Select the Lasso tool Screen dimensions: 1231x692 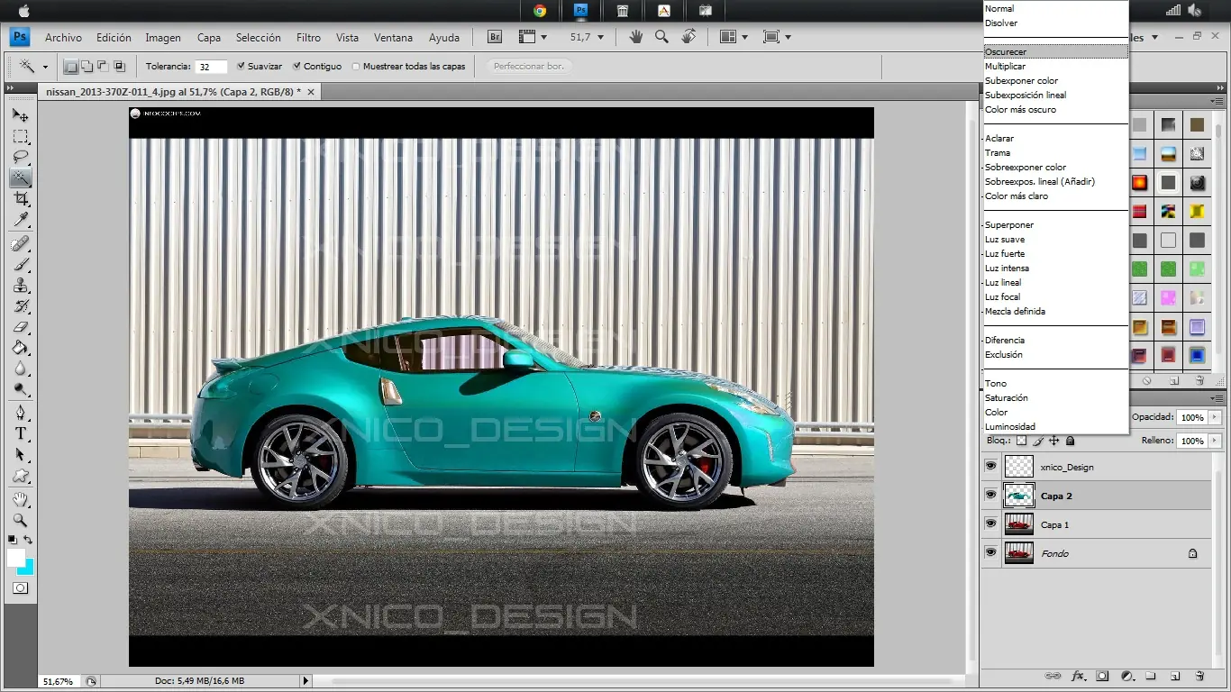click(x=20, y=158)
